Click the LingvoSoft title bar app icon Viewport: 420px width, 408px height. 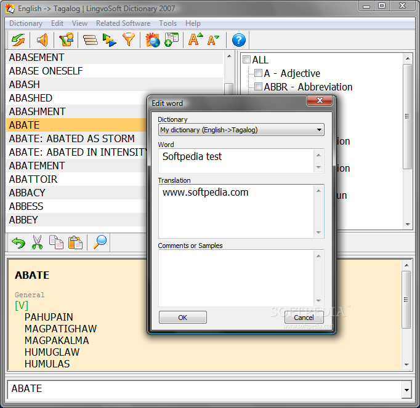[x=10, y=9]
